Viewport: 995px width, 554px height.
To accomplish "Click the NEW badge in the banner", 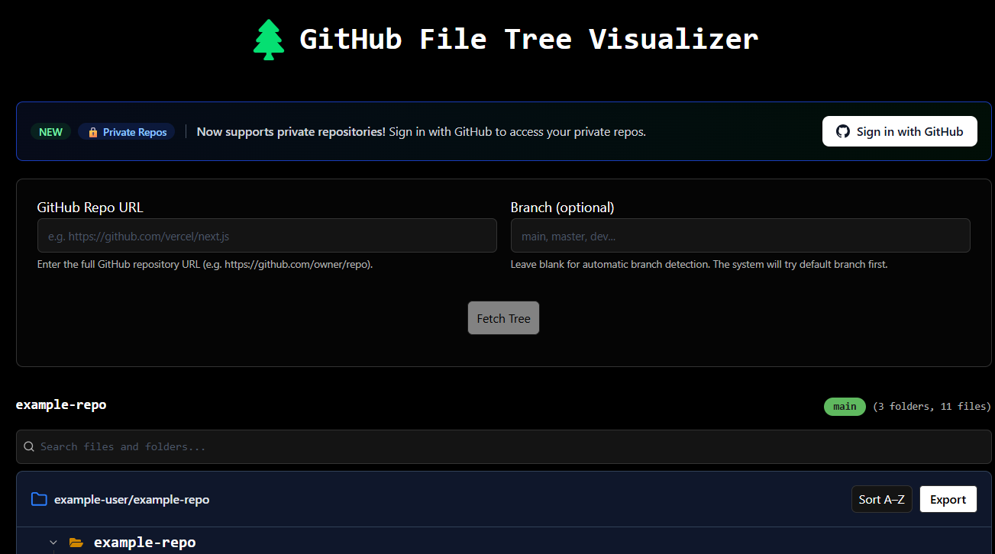I will point(51,132).
